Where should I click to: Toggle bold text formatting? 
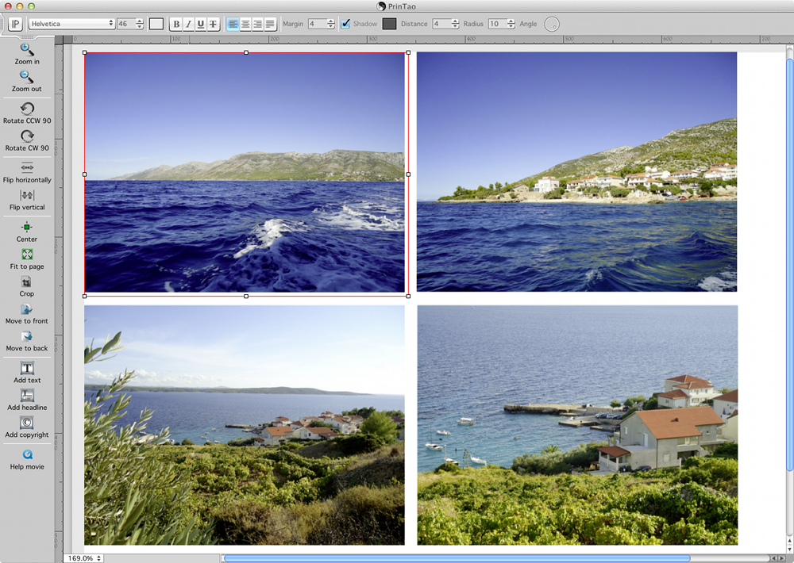pos(176,24)
